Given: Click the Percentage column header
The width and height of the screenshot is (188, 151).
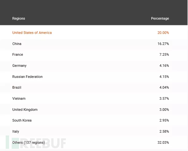Looking at the screenshot, I should tap(160, 18).
